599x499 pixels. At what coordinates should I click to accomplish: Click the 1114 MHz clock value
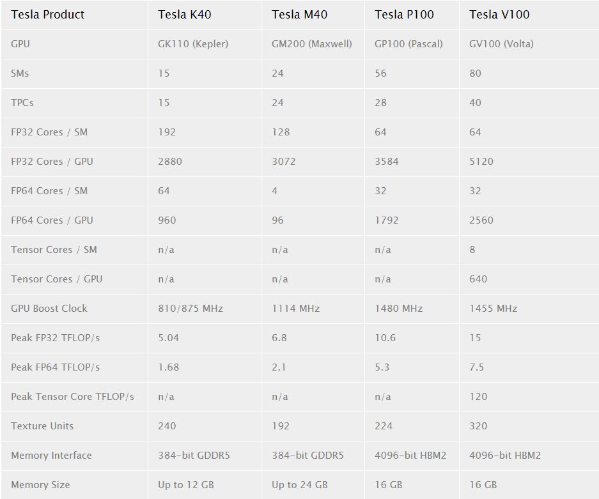pos(295,309)
